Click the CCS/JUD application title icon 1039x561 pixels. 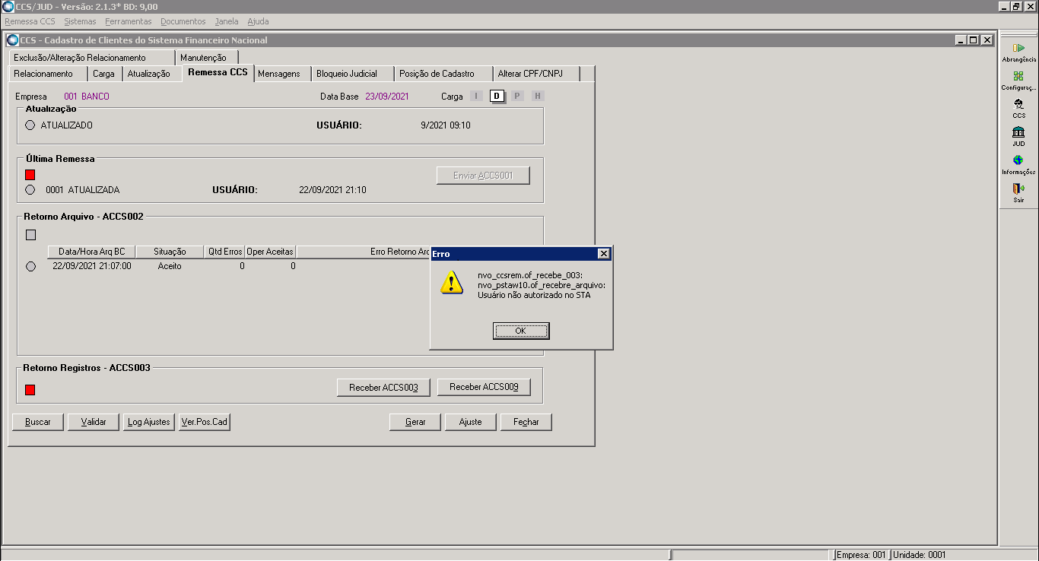tap(8, 7)
